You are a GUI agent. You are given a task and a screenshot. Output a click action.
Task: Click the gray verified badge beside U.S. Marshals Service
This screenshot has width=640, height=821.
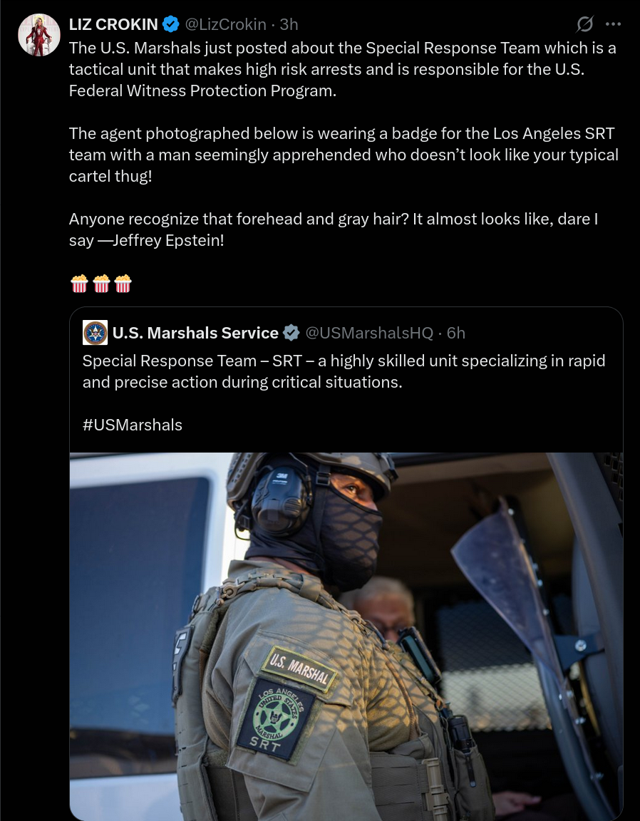(291, 333)
